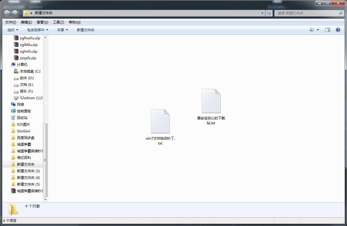The image size is (347, 226).
Task: Open the 共享 dropdown menu
Action: click(62, 30)
